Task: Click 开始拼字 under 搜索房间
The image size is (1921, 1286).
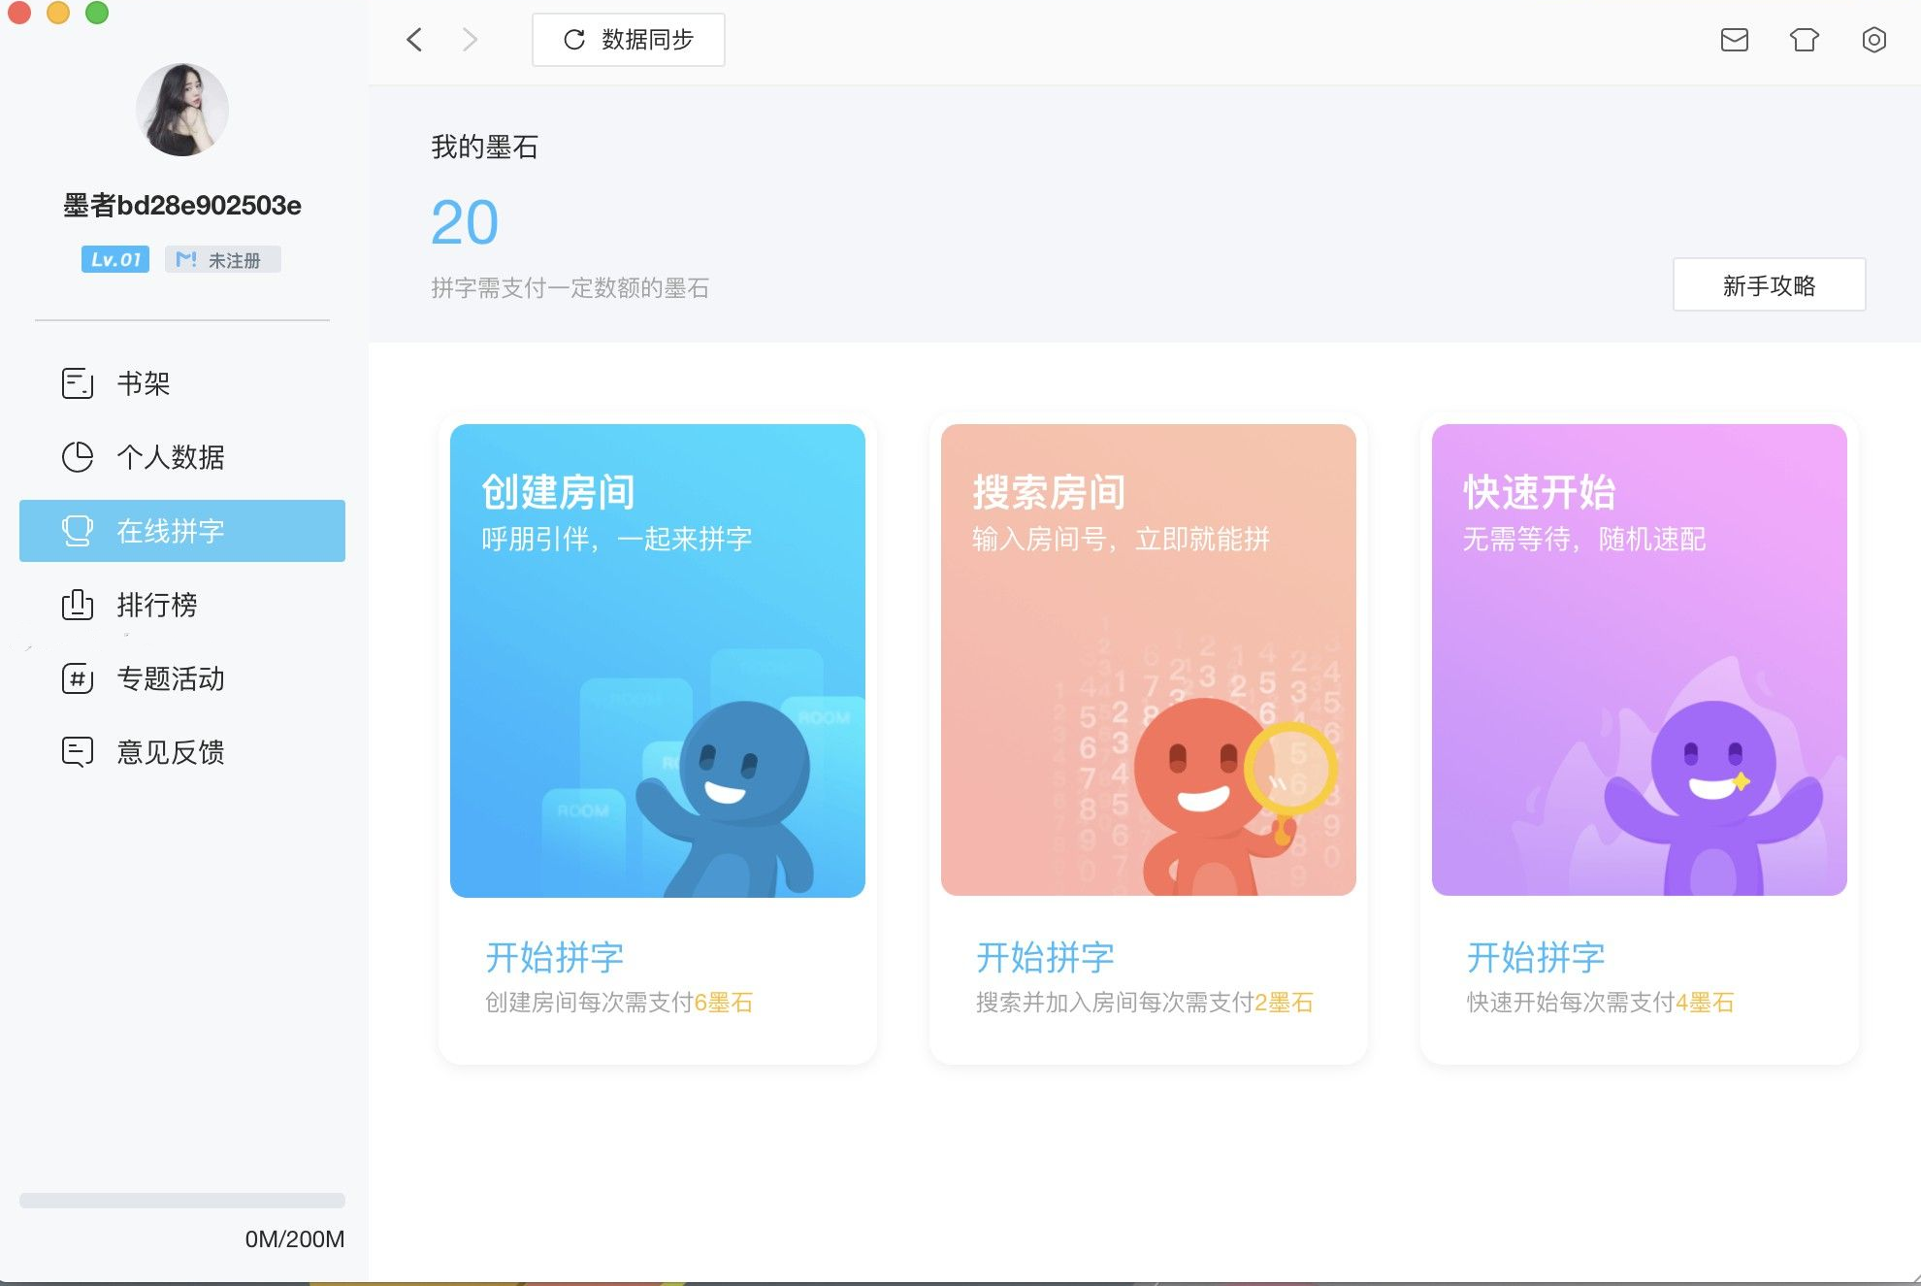Action: (1045, 958)
